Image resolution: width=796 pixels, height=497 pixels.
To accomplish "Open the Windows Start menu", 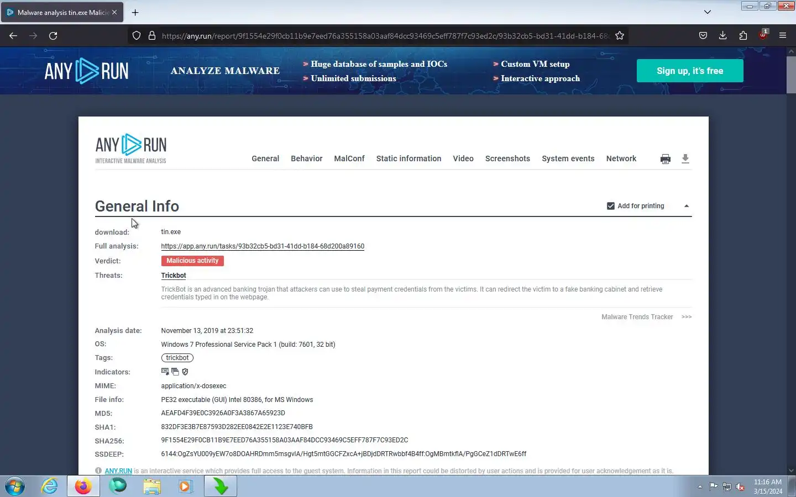I will coord(15,487).
